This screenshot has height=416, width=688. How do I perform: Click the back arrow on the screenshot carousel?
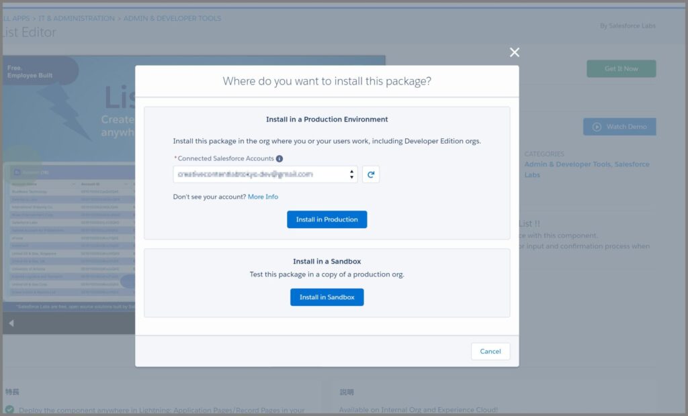(x=11, y=323)
